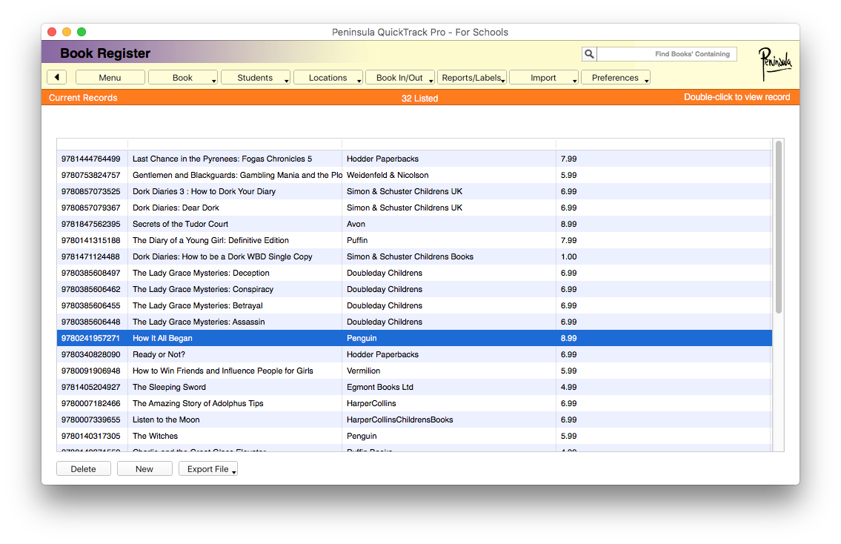Image resolution: width=841 pixels, height=544 pixels.
Task: Click ISBN 9781847562395
Action: click(x=90, y=224)
